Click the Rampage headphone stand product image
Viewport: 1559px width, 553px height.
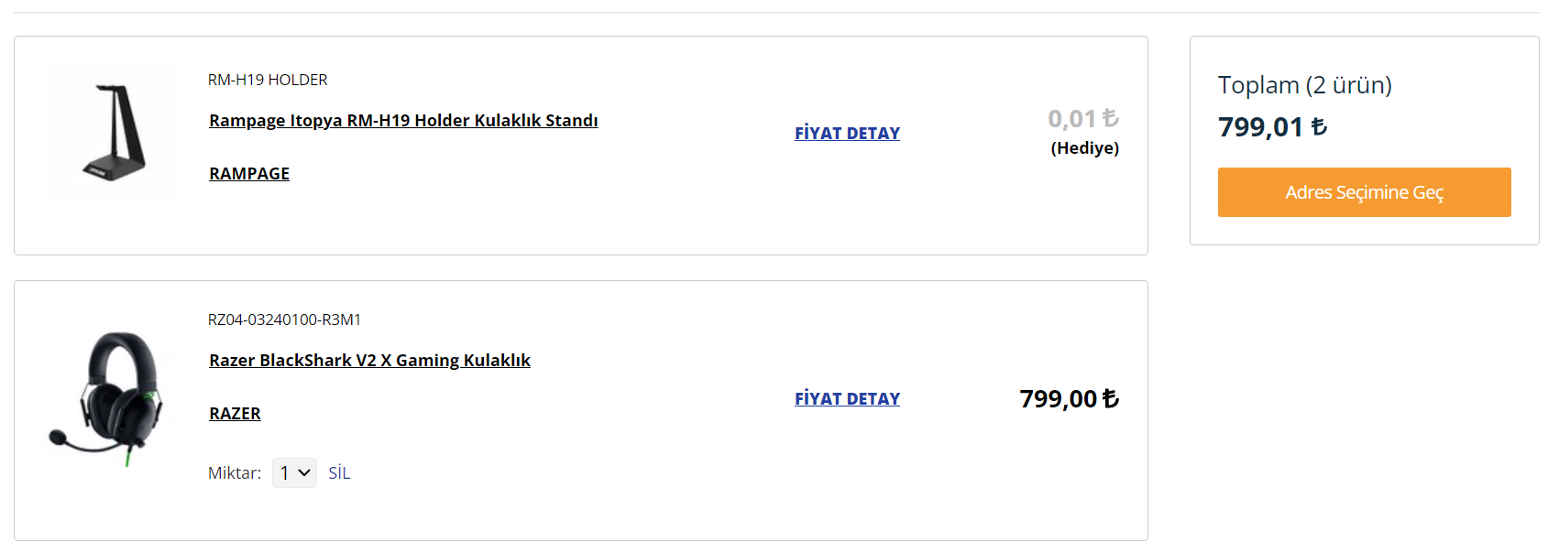pyautogui.click(x=112, y=132)
